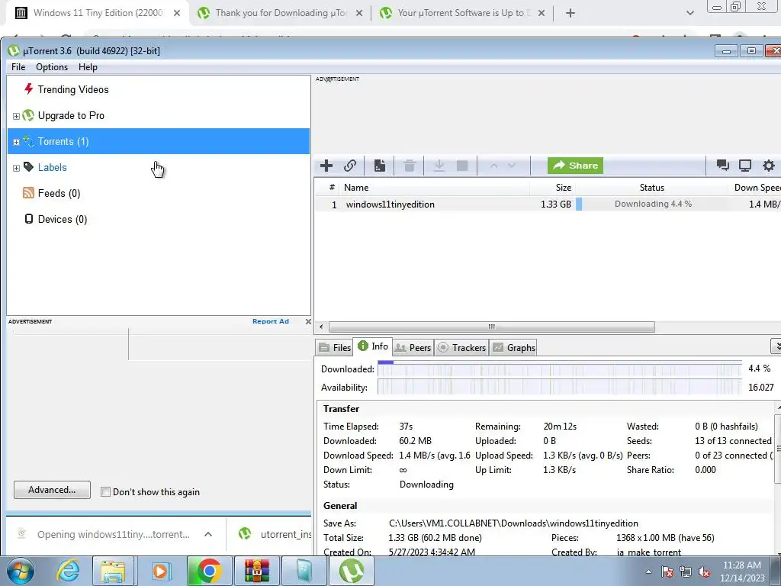The width and height of the screenshot is (781, 586).
Task: Click the Move Down Queue arrow
Action: [512, 166]
